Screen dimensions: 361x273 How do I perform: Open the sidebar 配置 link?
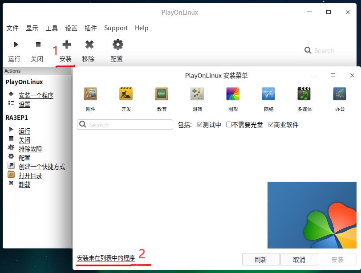click(24, 158)
